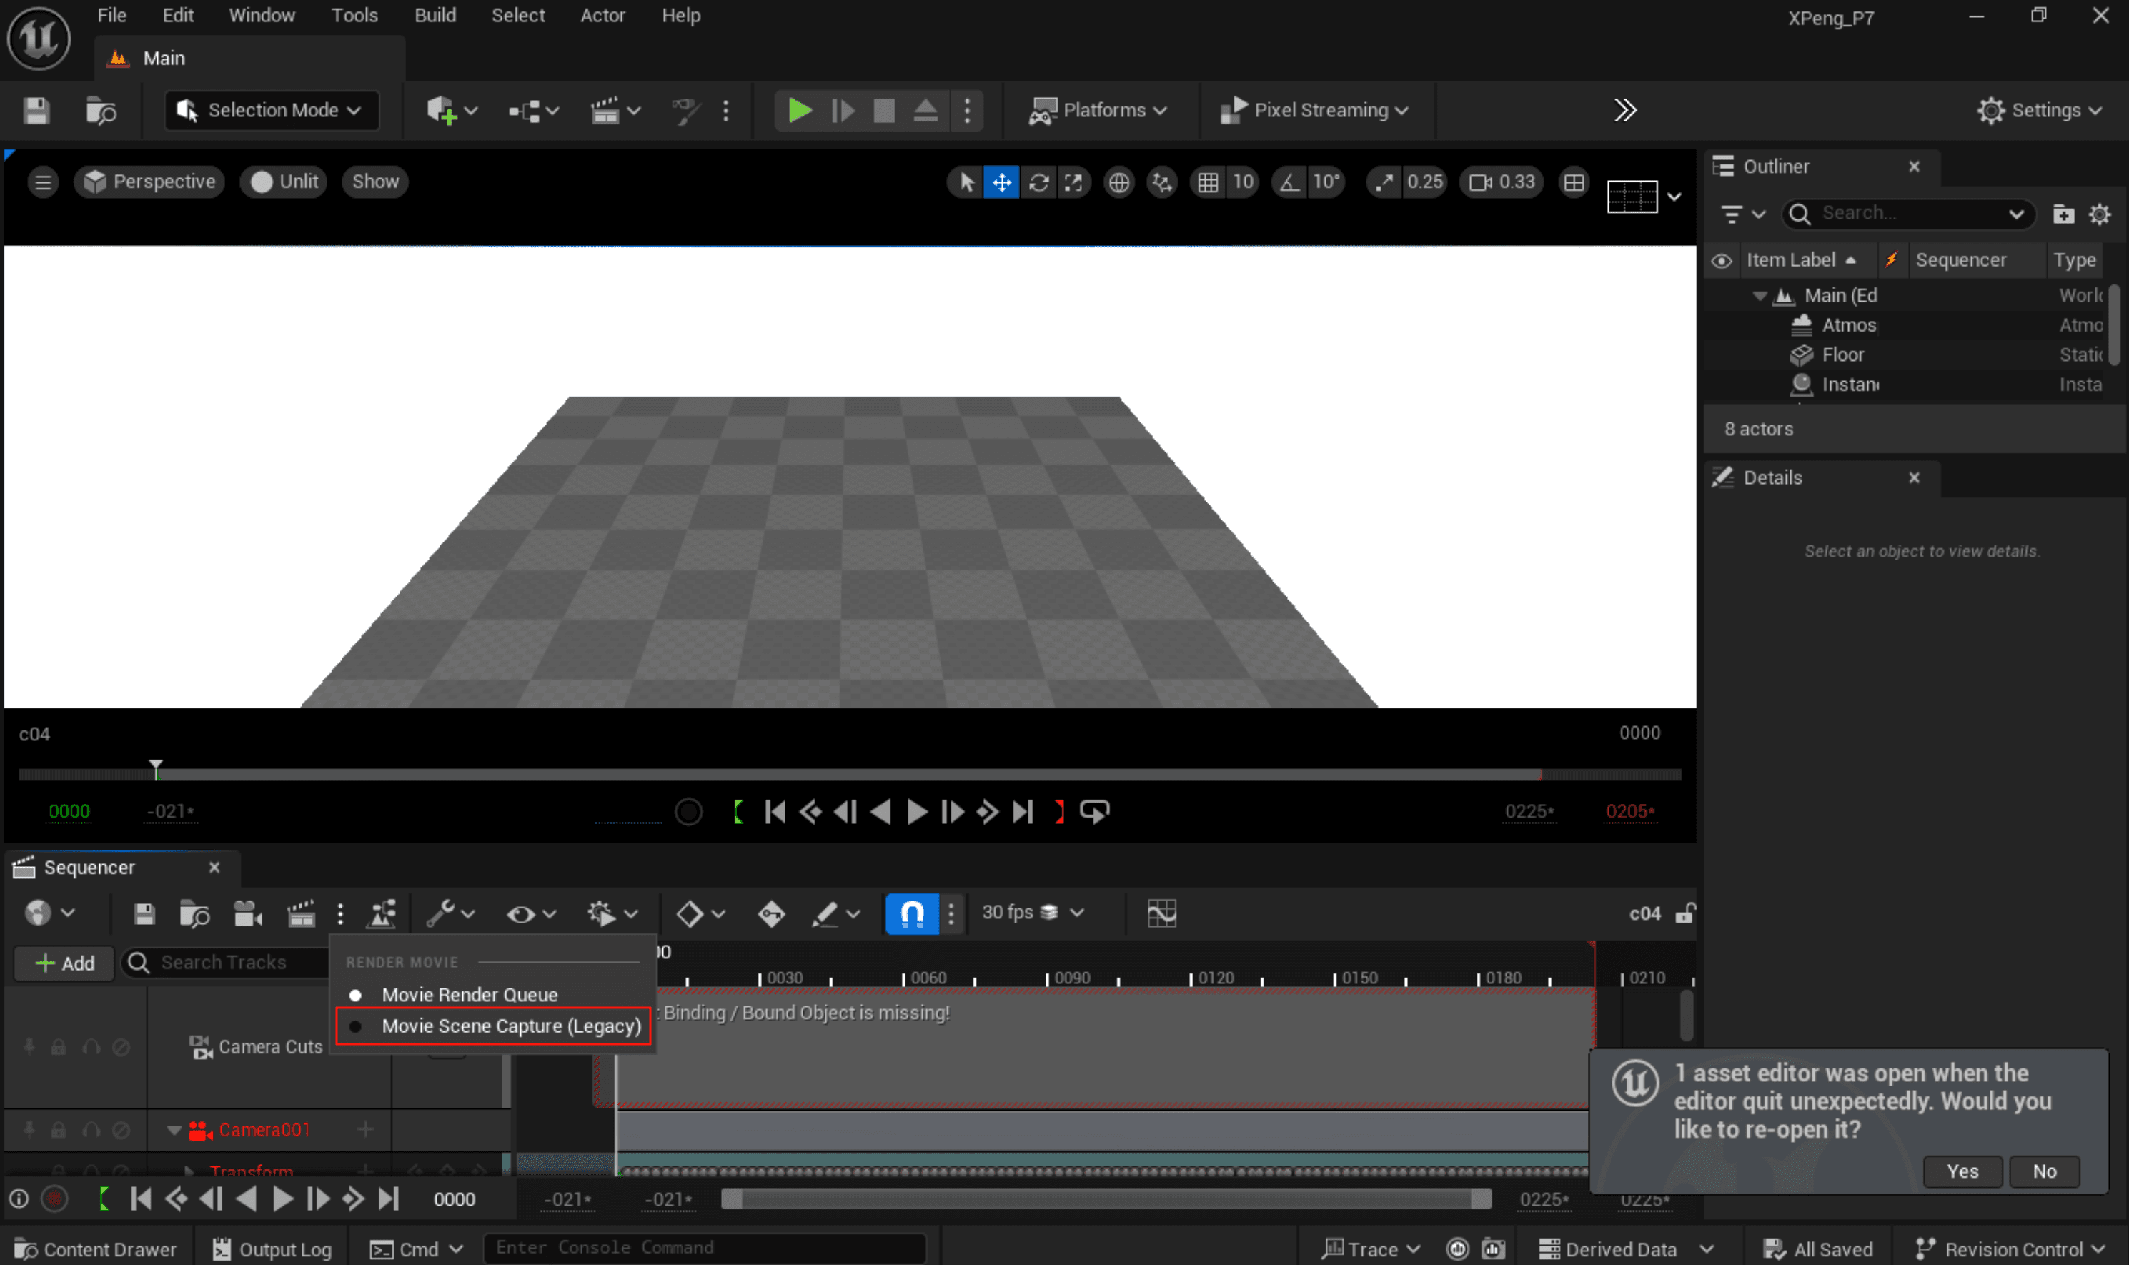Click the Eject toolbar icon
2129x1265 pixels.
click(x=925, y=111)
